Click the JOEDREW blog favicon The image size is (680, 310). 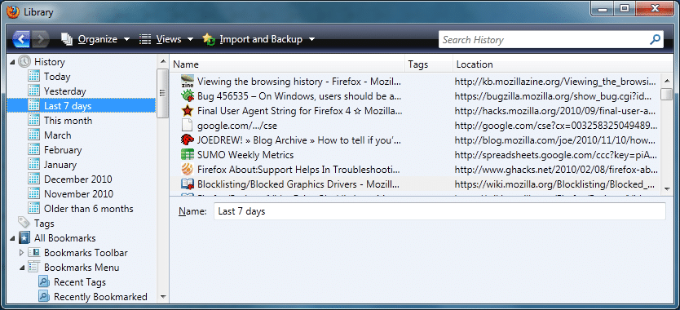(x=187, y=139)
